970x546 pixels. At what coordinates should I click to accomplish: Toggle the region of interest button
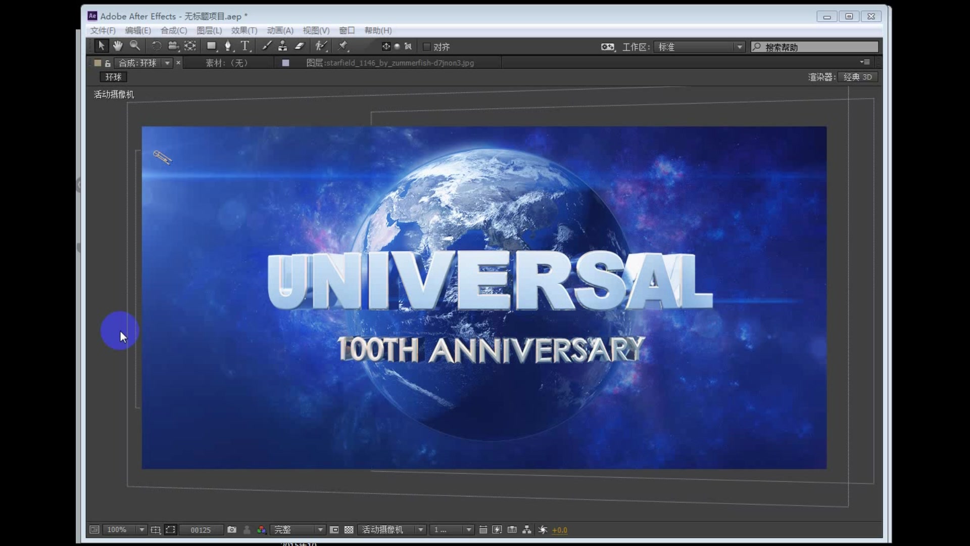click(334, 529)
